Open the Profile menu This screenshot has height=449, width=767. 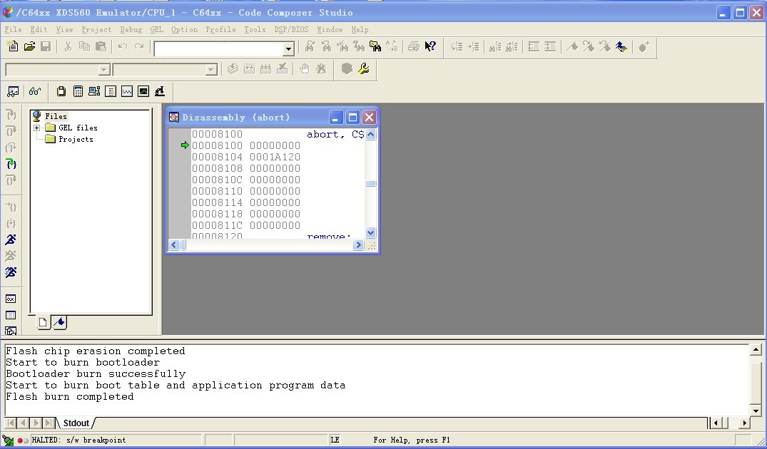(220, 29)
